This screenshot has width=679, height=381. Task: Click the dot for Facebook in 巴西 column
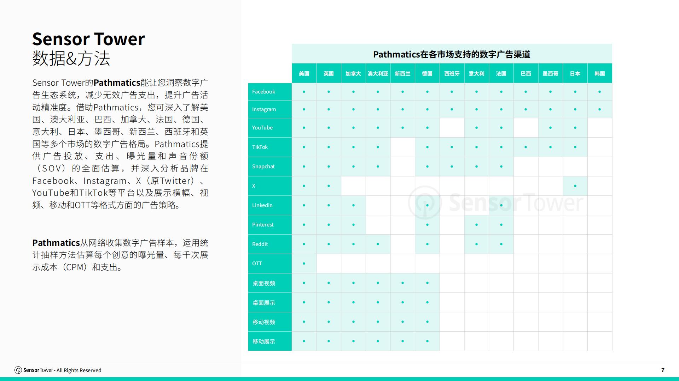click(526, 92)
